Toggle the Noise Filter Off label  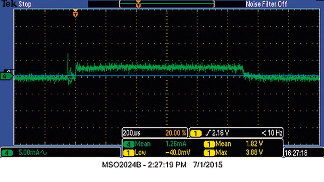(266, 4)
